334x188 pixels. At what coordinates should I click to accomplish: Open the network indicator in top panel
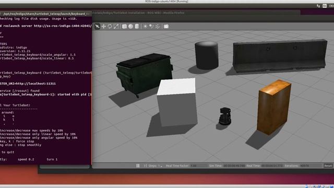[318, 6]
